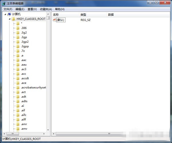172x143 pixels.
Task: Click the folder icon next to .aac
Action: 18,60
